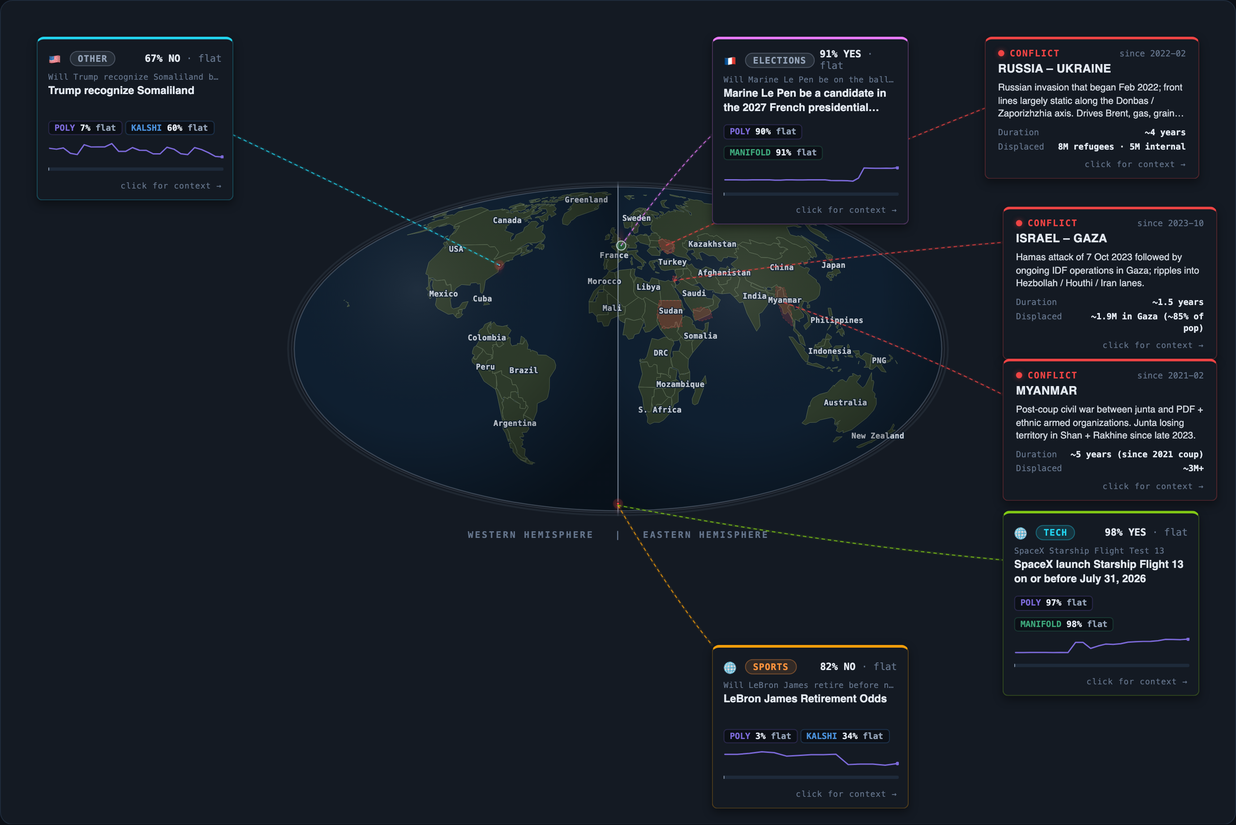Click the 'Trump recognize Somaliland' title
Image resolution: width=1236 pixels, height=825 pixels.
point(121,90)
